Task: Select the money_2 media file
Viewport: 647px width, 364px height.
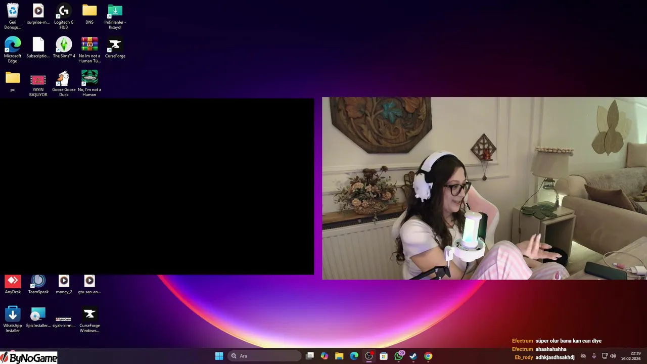Action: [x=64, y=284]
